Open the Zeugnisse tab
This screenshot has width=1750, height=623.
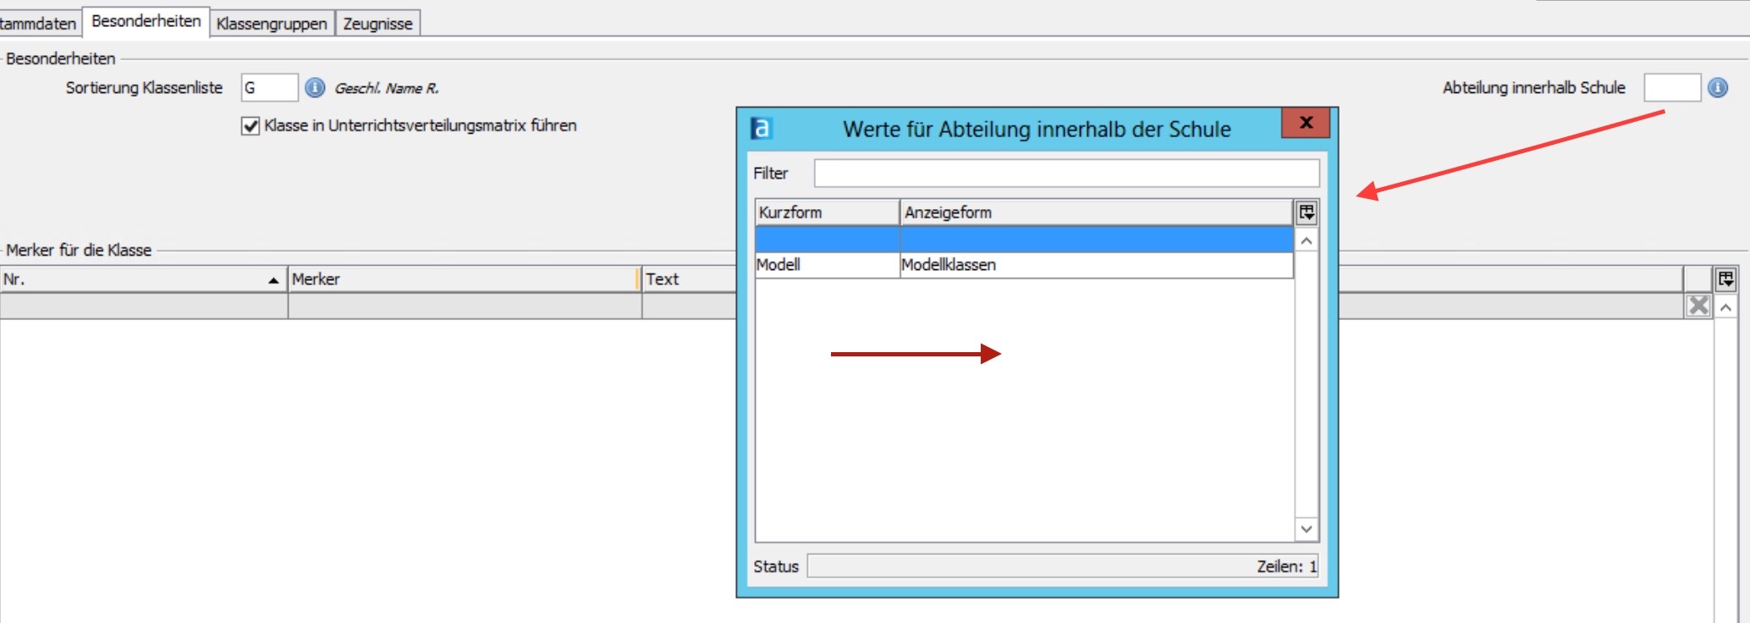pyautogui.click(x=377, y=24)
